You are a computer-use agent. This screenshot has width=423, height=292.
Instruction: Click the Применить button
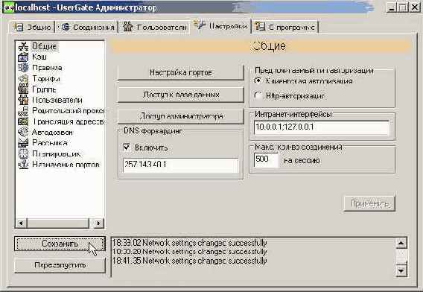tap(369, 203)
